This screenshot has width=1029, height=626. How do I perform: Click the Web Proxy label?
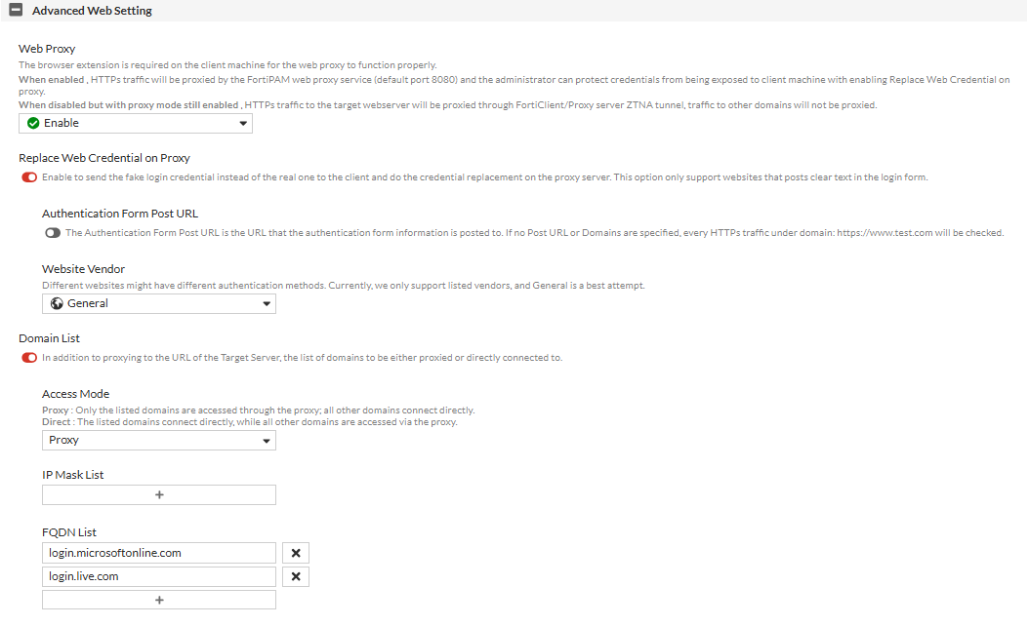tap(47, 49)
